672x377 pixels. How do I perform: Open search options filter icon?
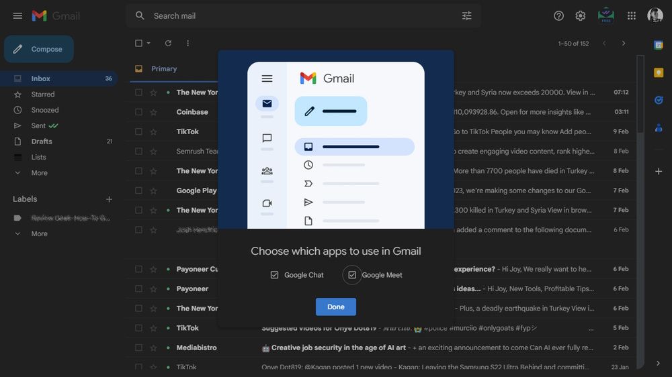(467, 16)
